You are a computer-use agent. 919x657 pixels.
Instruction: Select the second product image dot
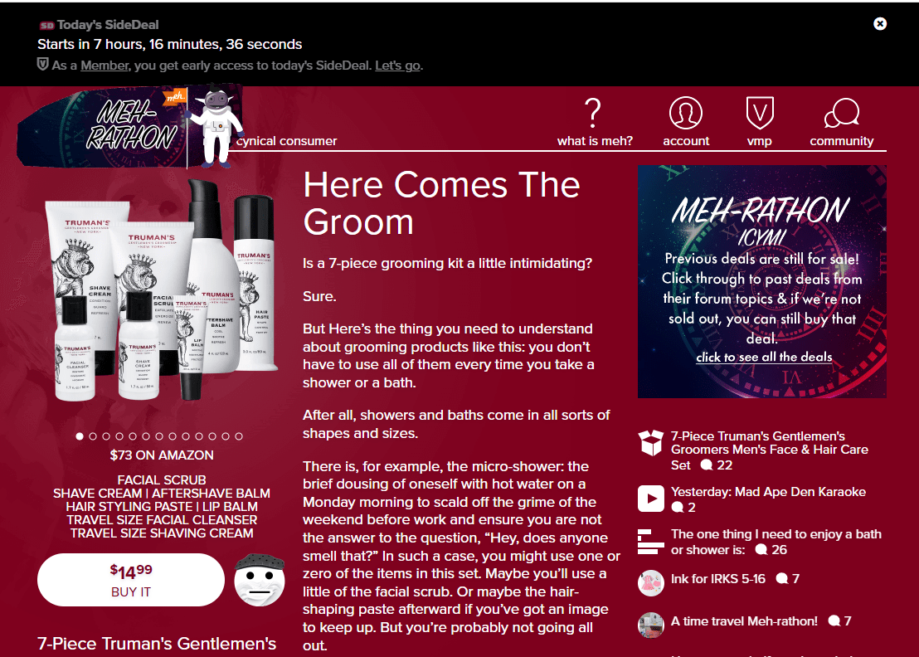point(93,436)
